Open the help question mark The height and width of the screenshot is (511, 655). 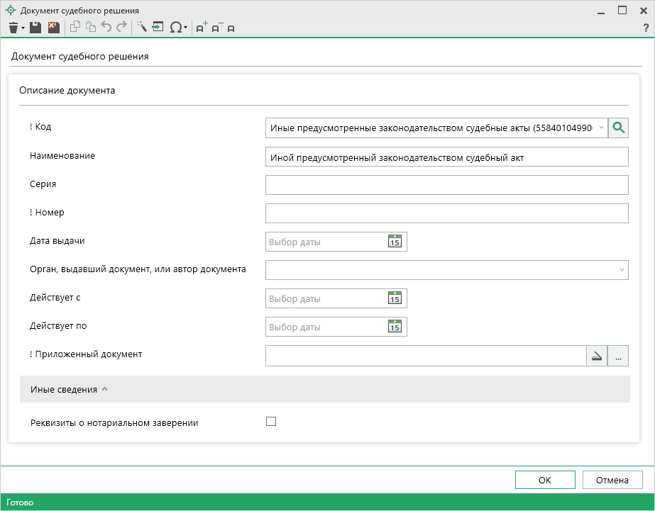pyautogui.click(x=646, y=28)
